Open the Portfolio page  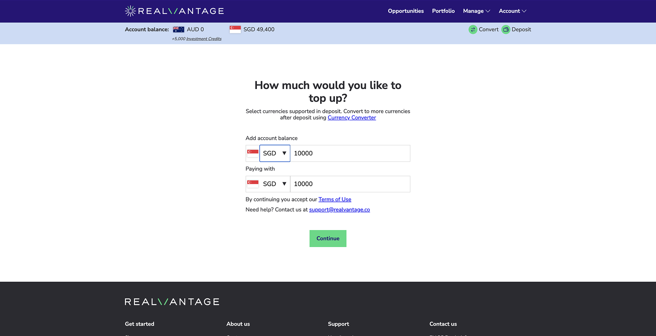(443, 11)
